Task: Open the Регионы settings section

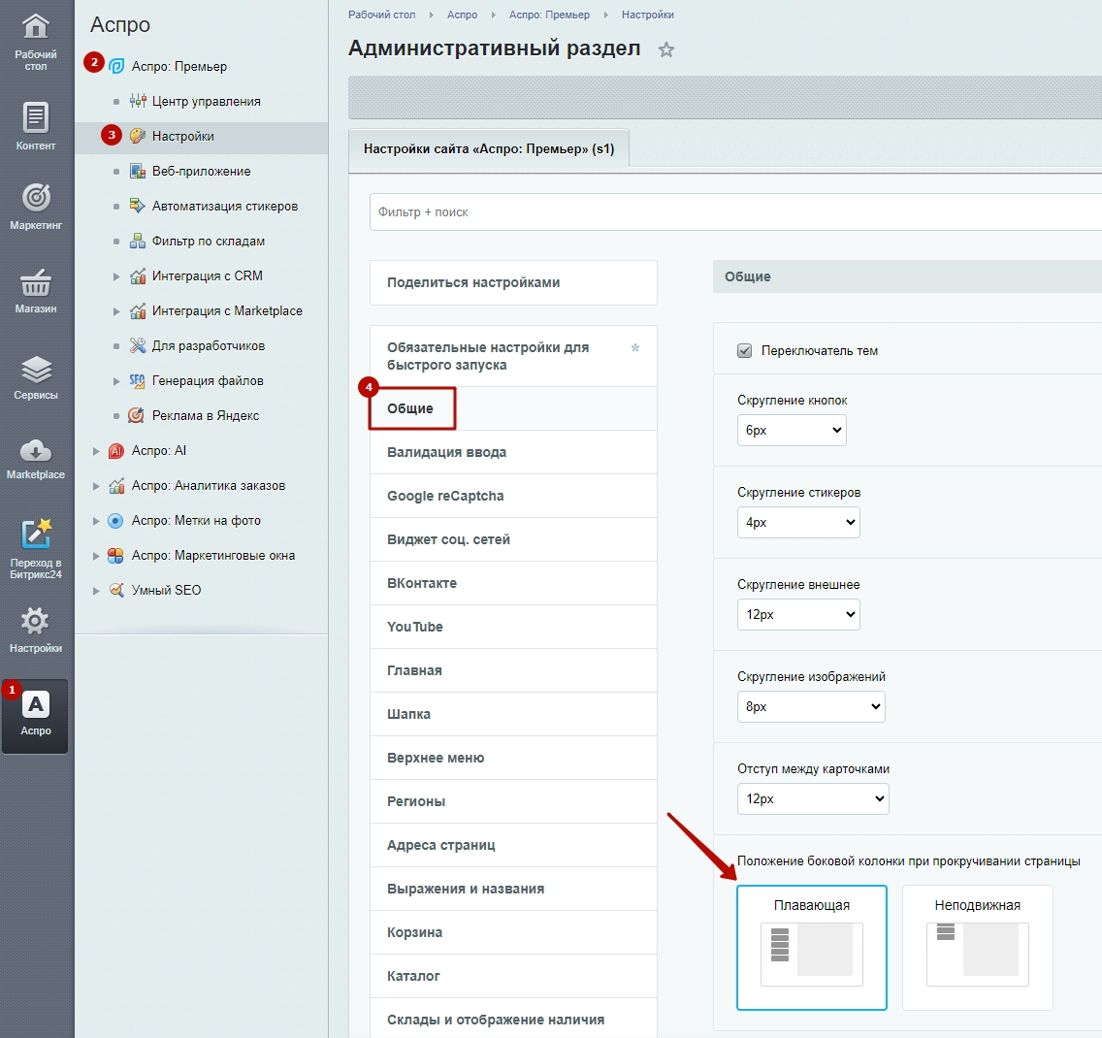Action: pos(514,802)
